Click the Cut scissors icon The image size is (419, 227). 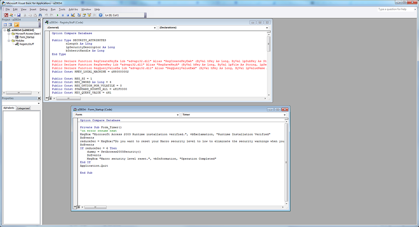(x=25, y=15)
